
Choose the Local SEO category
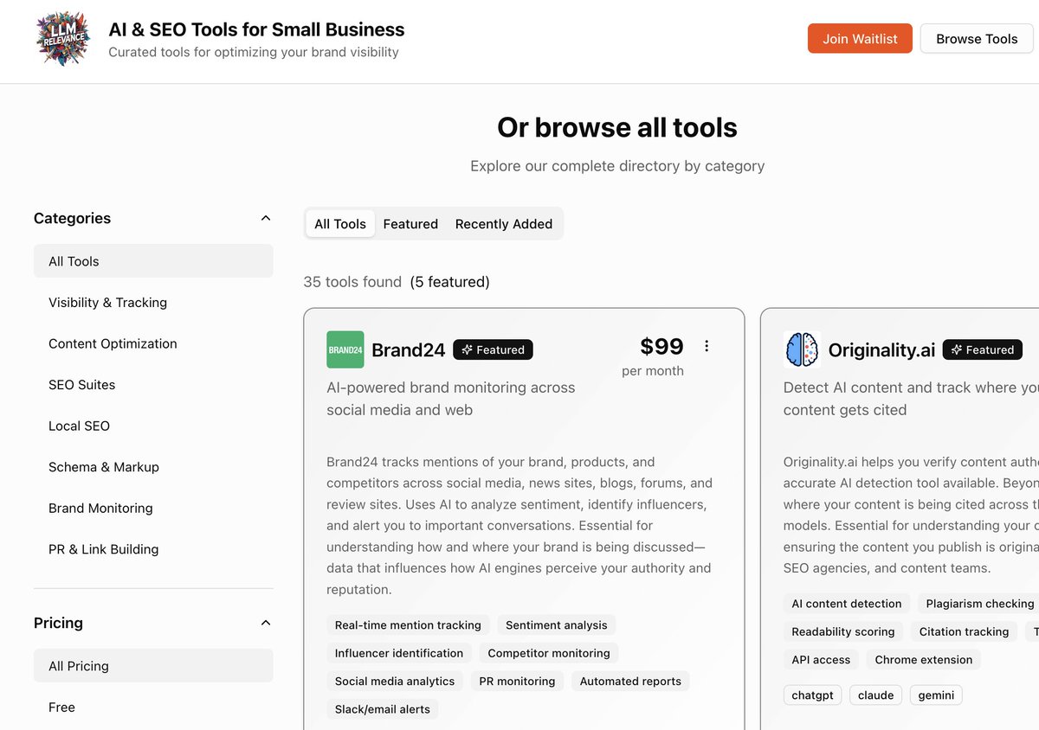pos(153,426)
